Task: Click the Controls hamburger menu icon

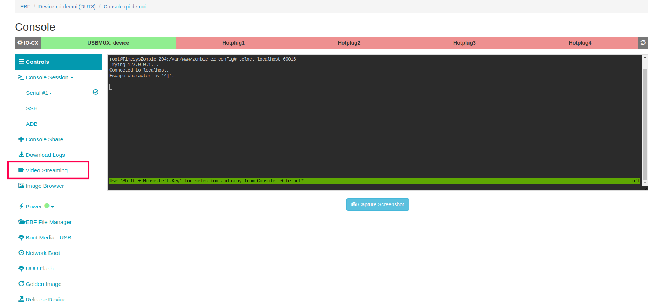Action: 21,62
